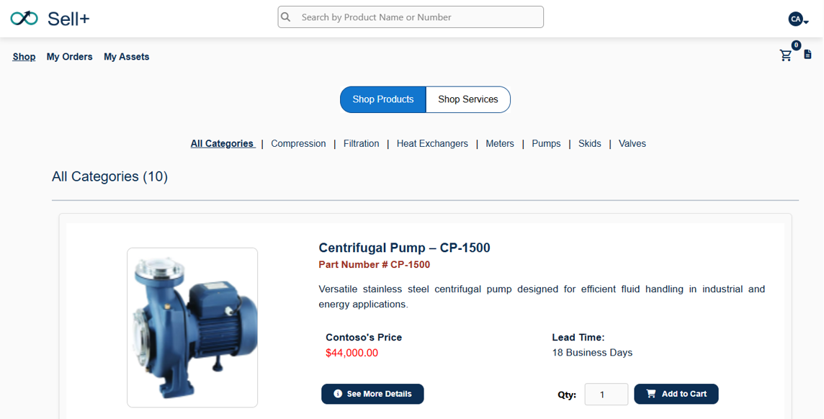824x419 pixels.
Task: Open the My Orders menu item
Action: point(70,57)
